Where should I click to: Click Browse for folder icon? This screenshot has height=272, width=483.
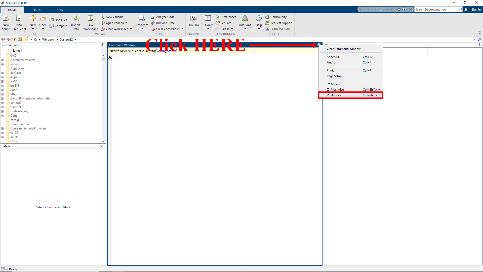(x=20, y=39)
